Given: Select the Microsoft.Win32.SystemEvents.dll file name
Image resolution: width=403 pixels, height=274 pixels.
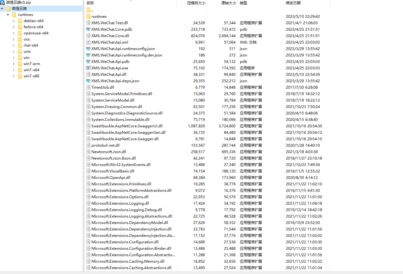Looking at the screenshot, I should coord(121,165).
